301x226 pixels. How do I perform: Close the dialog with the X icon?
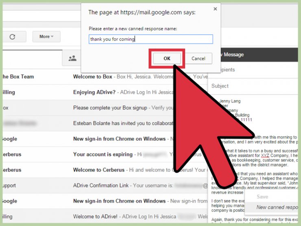(215, 9)
